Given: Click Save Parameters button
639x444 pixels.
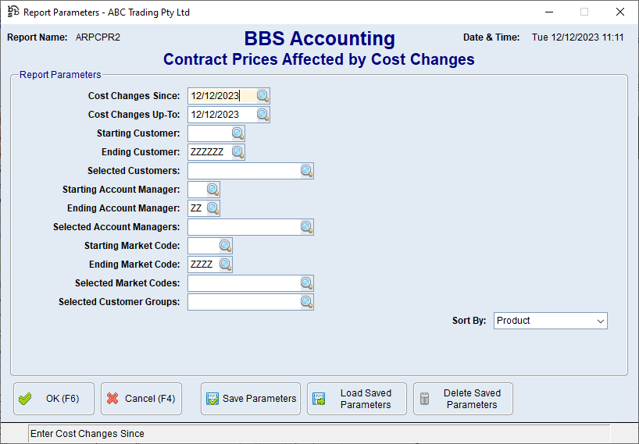Looking at the screenshot, I should point(251,399).
